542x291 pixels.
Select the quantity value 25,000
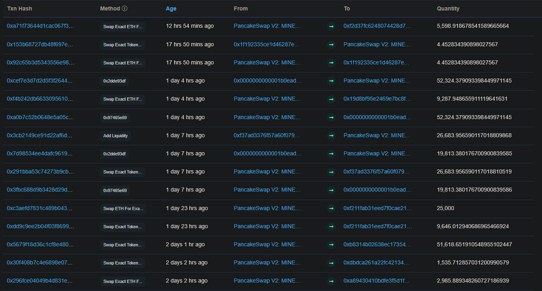(445, 208)
